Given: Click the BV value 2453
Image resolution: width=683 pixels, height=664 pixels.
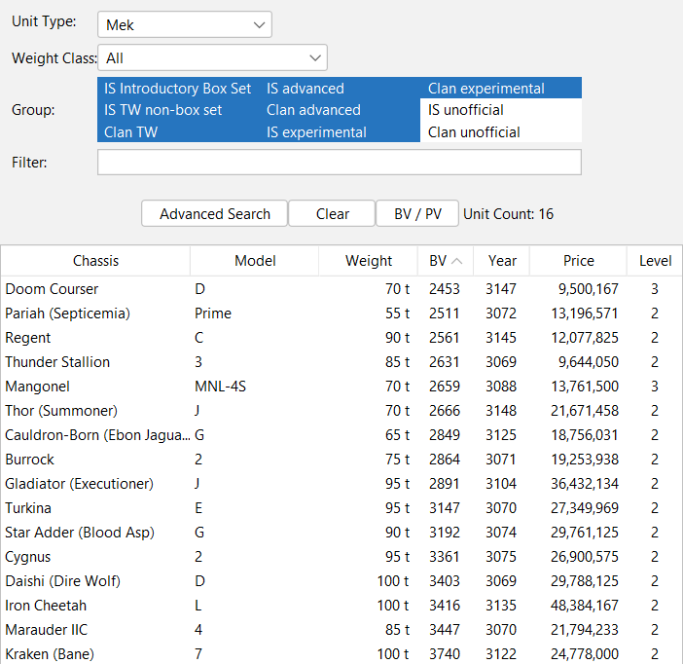Looking at the screenshot, I should [x=445, y=289].
